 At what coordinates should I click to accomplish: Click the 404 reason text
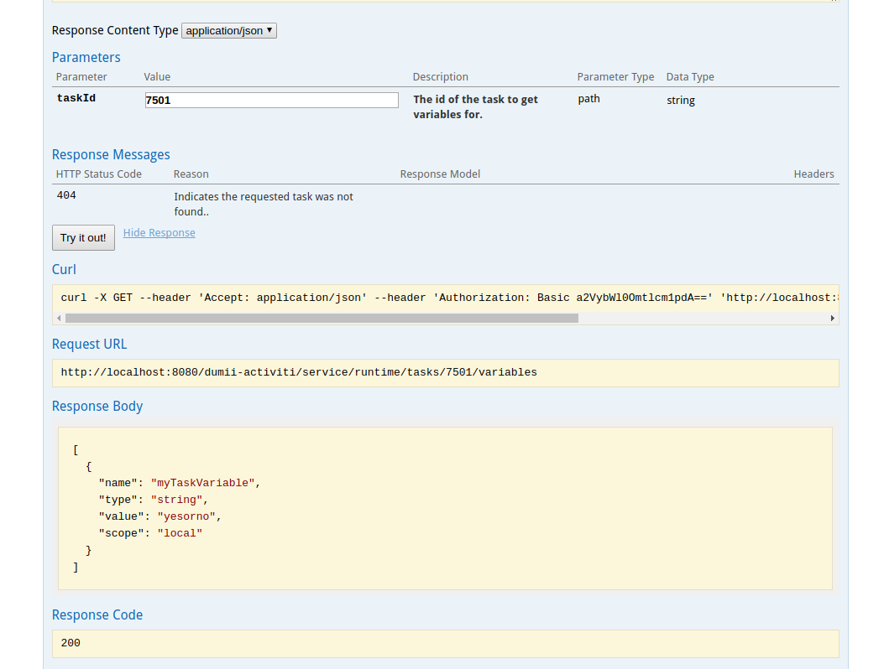pyautogui.click(x=264, y=204)
